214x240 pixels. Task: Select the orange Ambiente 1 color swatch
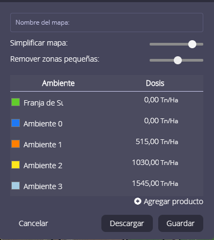click(16, 144)
